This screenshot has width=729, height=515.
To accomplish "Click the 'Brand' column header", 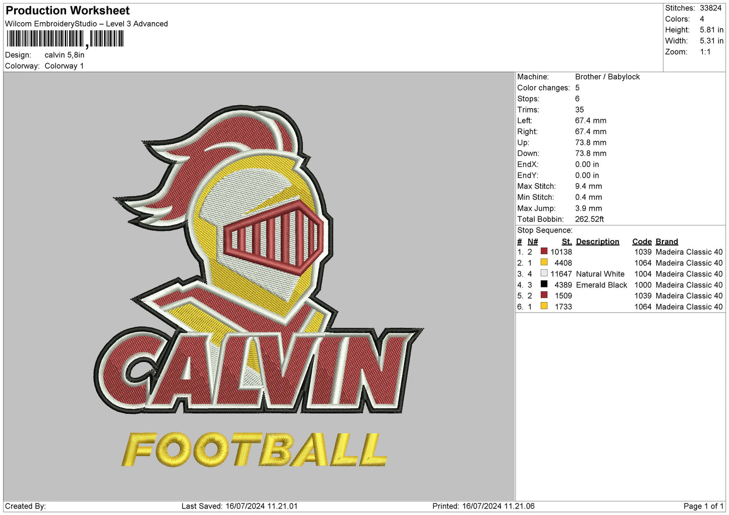I will 667,242.
